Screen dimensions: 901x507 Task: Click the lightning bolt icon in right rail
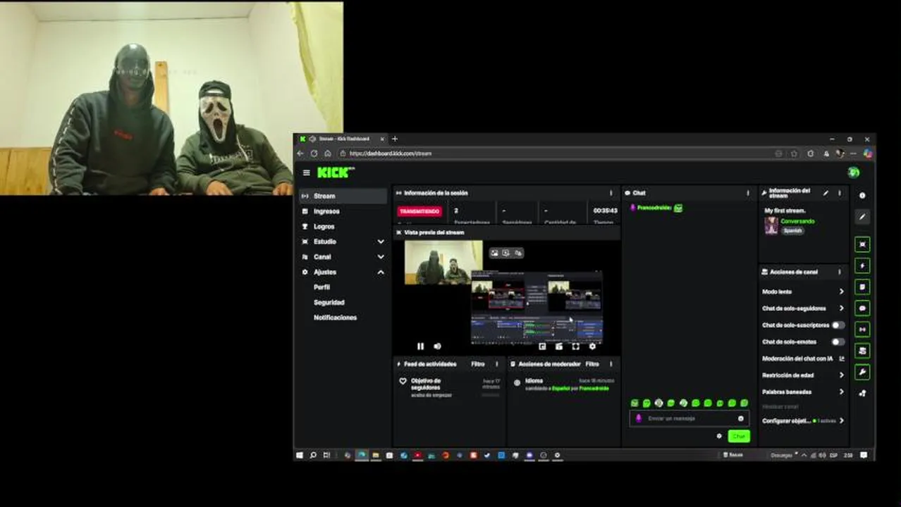click(862, 265)
